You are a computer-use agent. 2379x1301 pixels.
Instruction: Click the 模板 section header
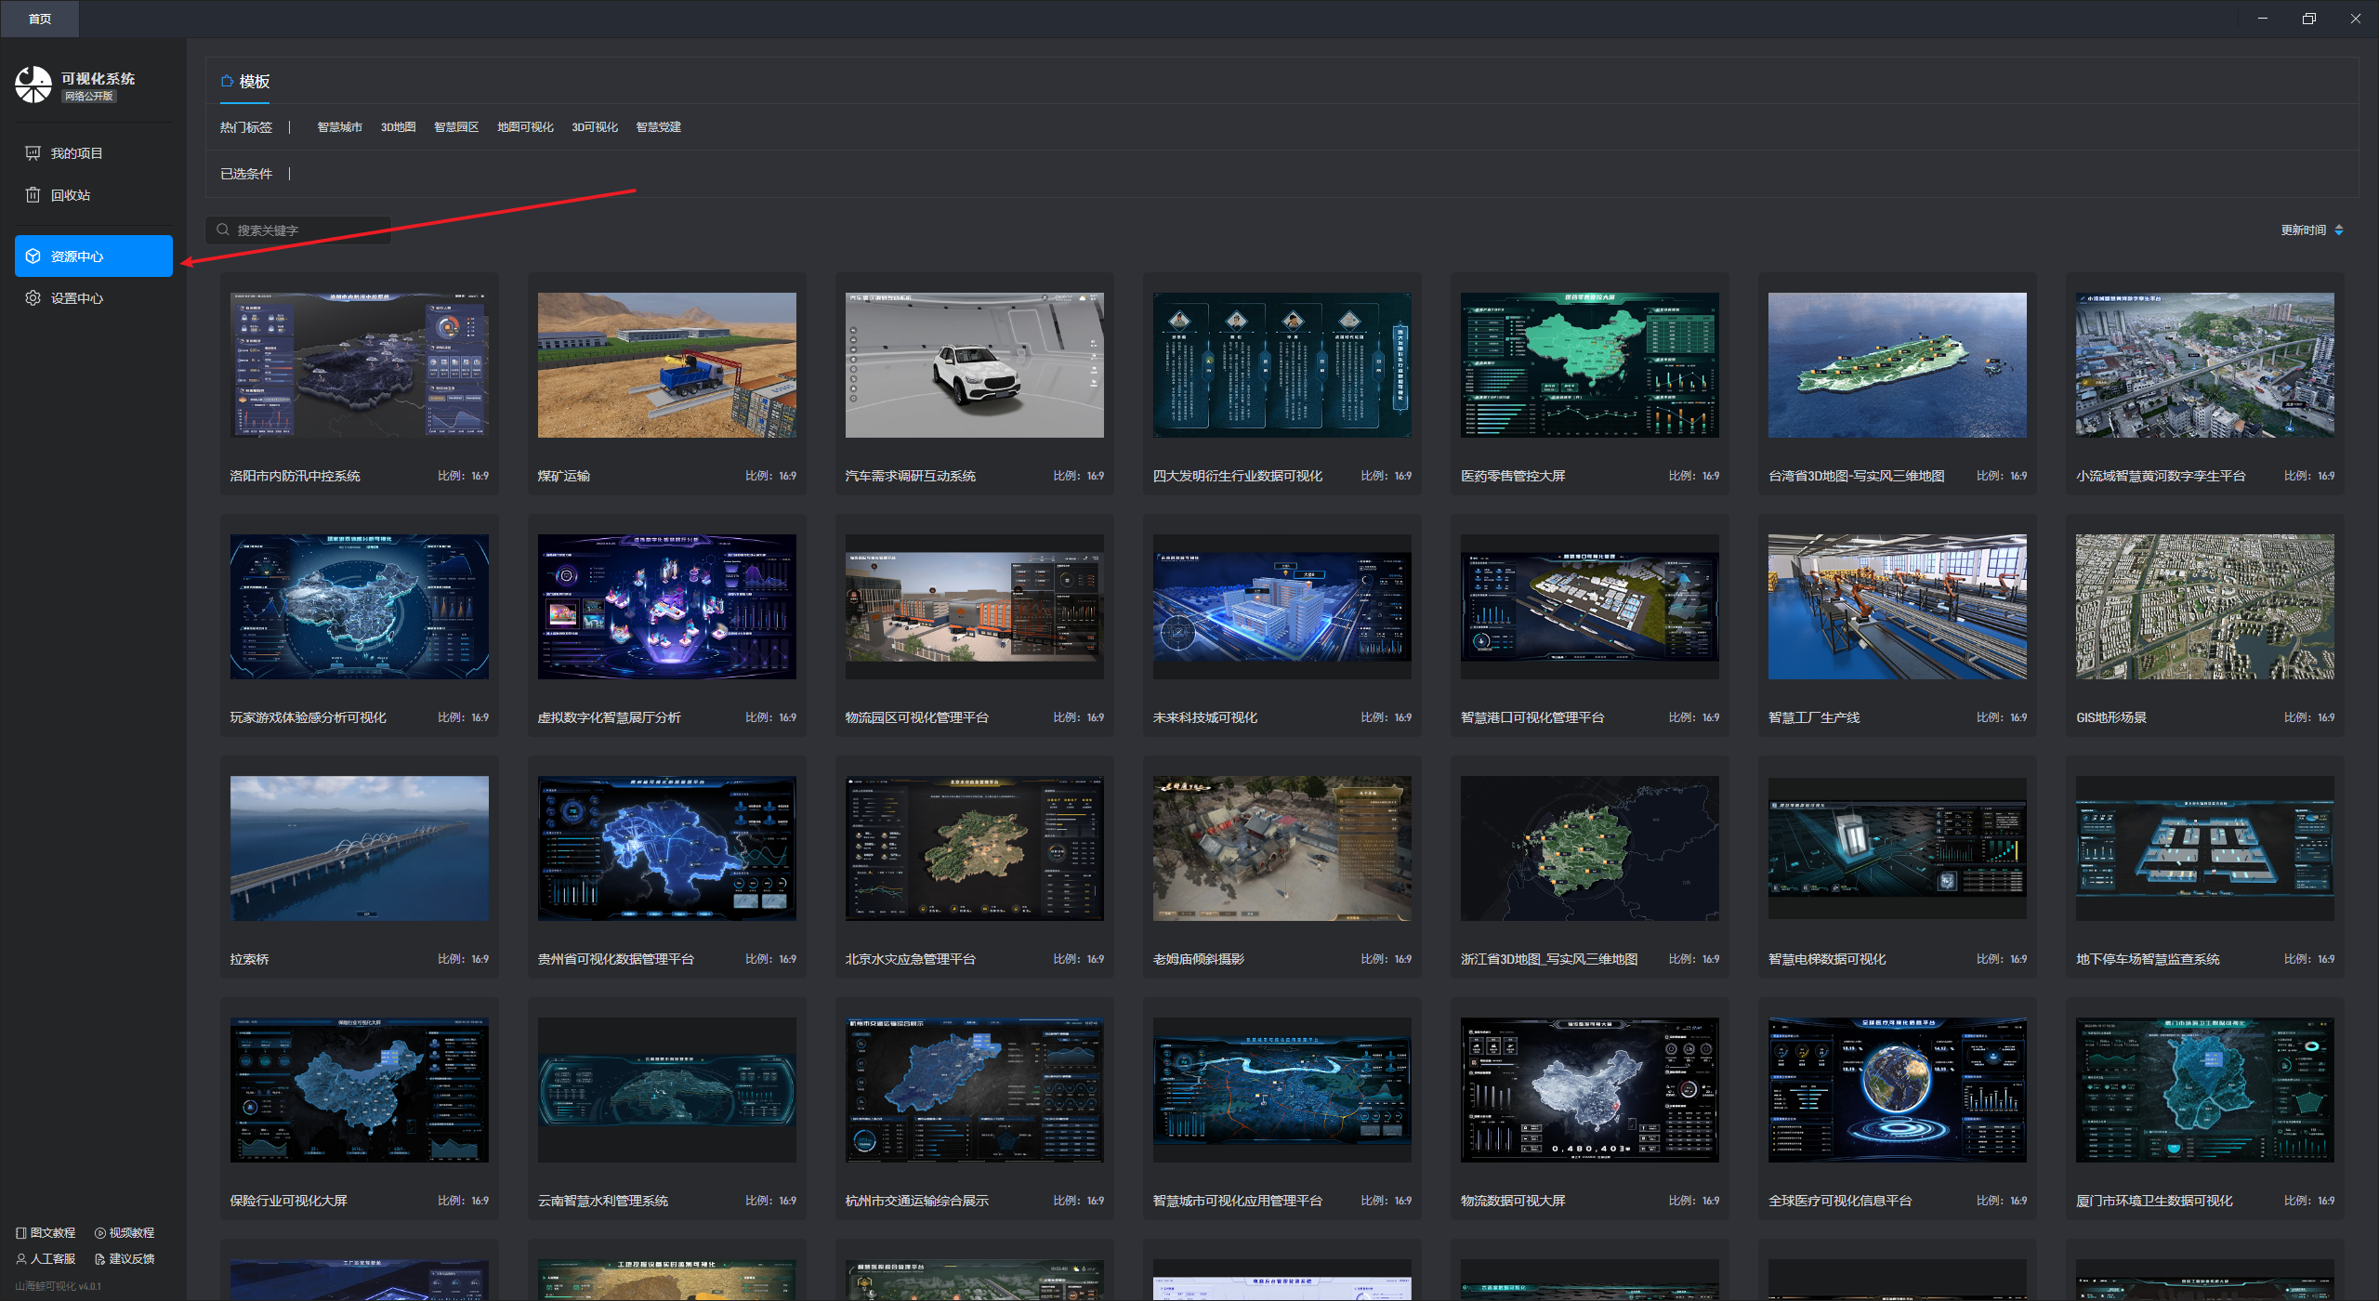point(254,82)
